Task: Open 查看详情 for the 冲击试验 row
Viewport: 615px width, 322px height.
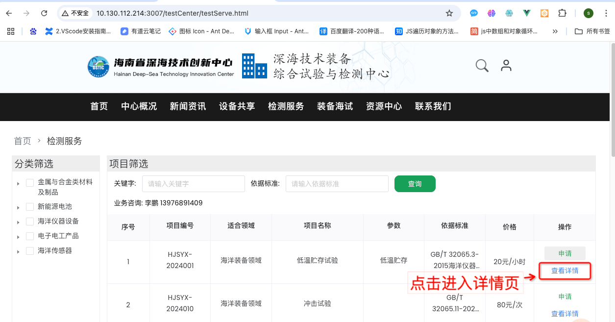Action: coord(565,314)
